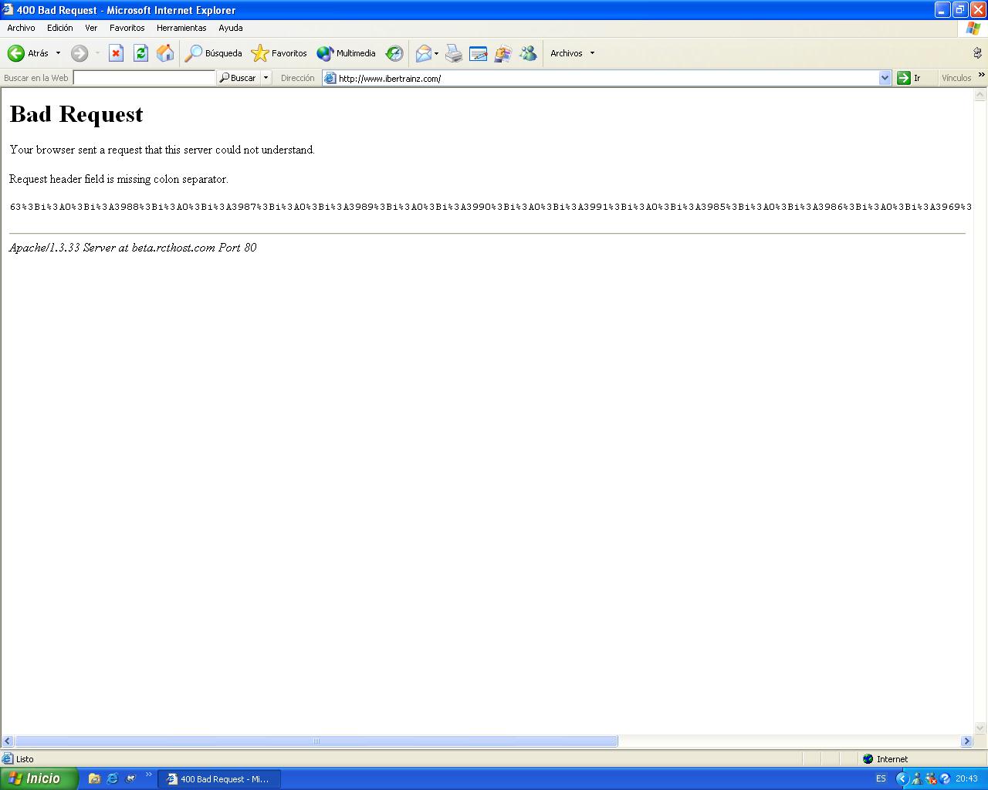Open the Buscar options dropdown arrow
This screenshot has height=790, width=988.
pyautogui.click(x=266, y=78)
